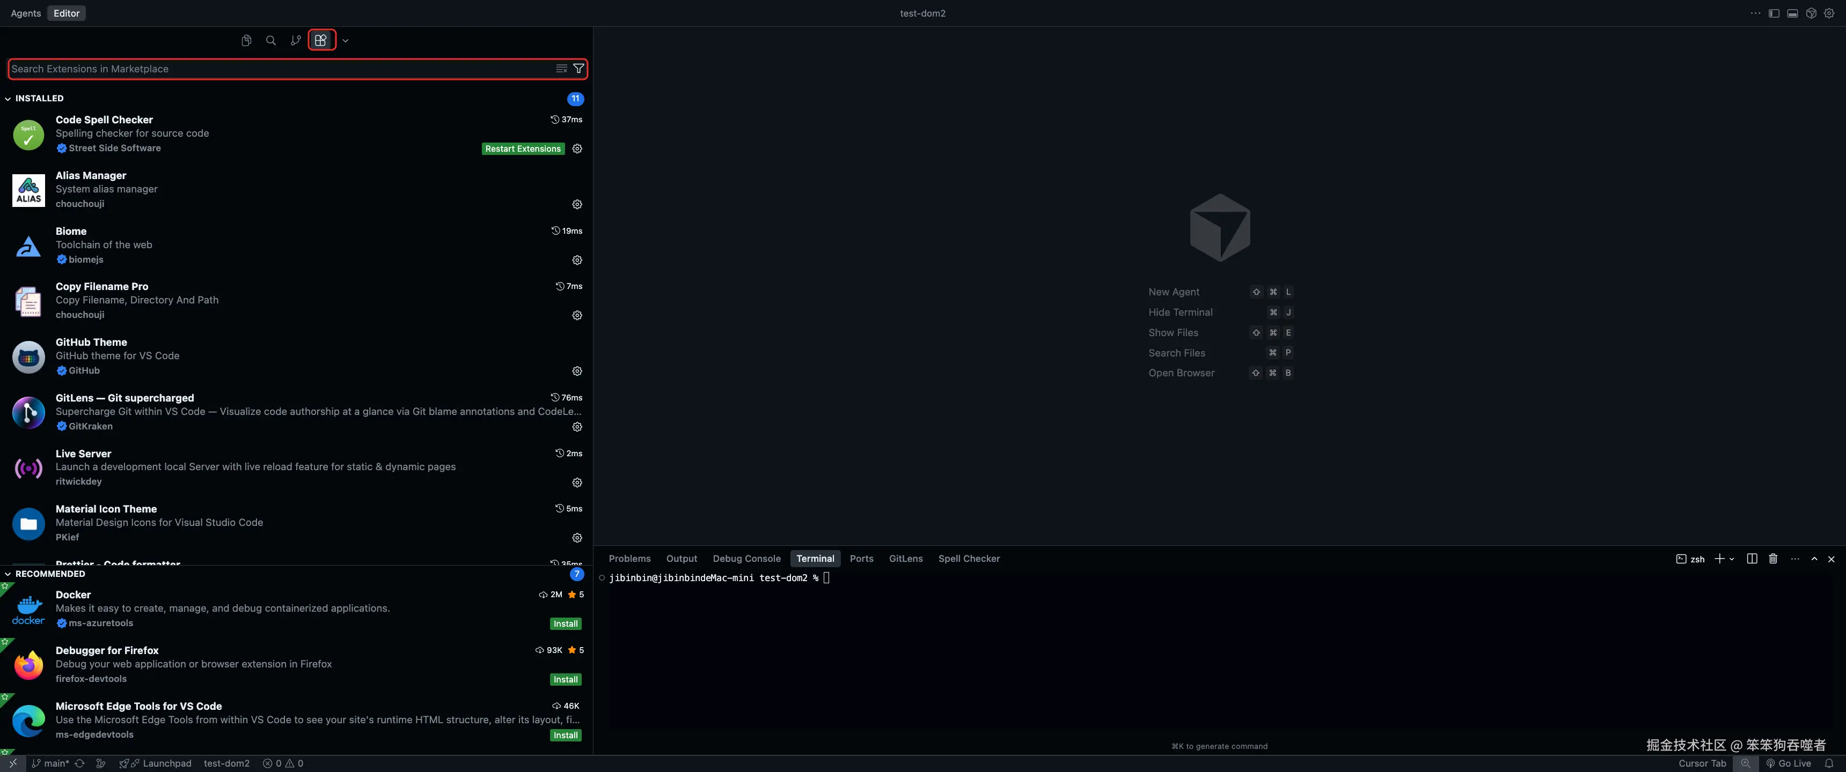Switch to the Problems panel tab
1846x772 pixels.
tap(629, 559)
